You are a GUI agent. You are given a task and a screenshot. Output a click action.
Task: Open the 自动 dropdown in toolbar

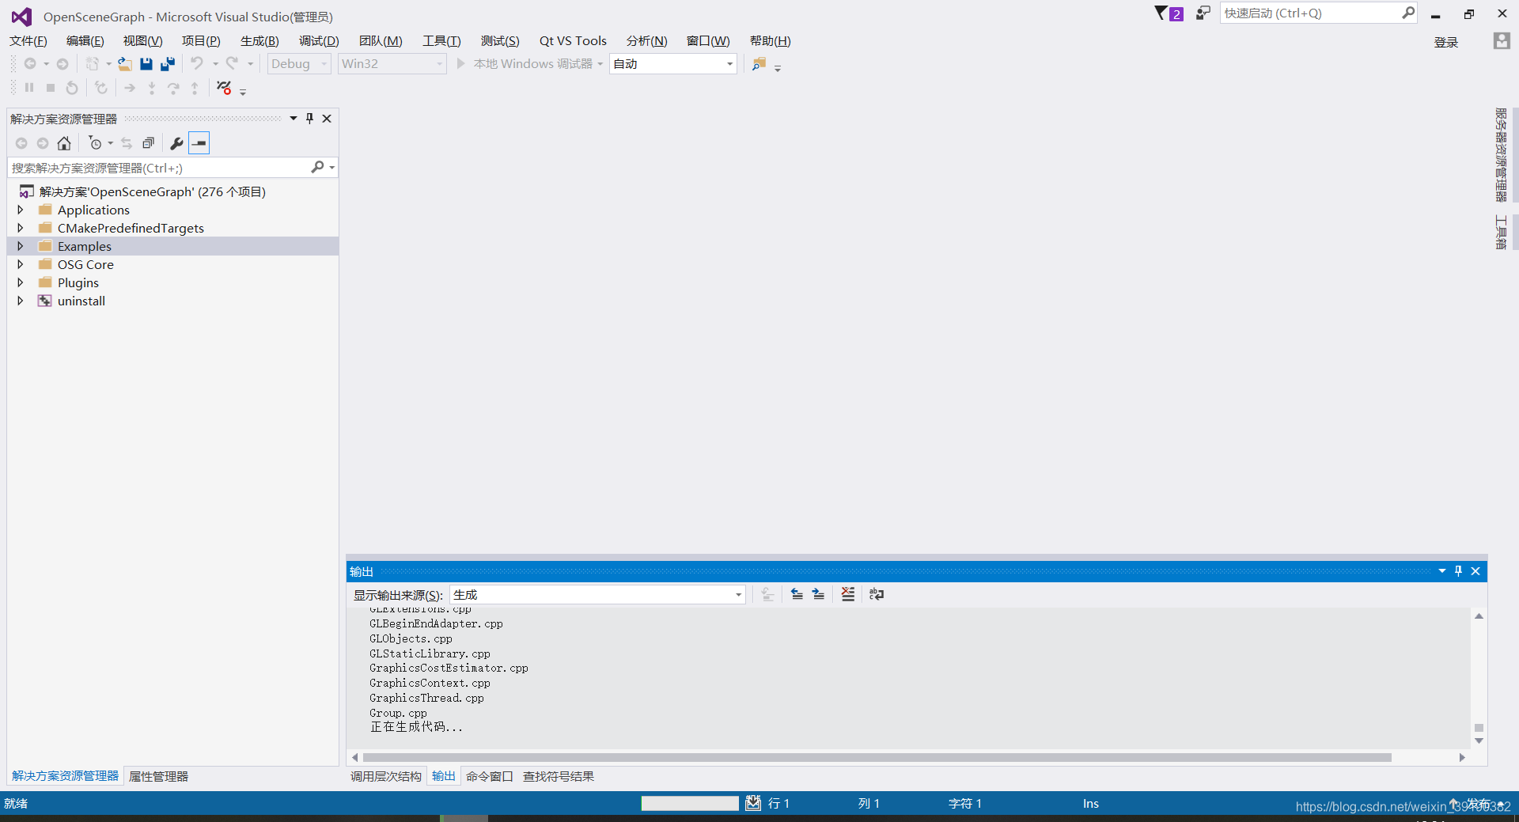click(673, 64)
